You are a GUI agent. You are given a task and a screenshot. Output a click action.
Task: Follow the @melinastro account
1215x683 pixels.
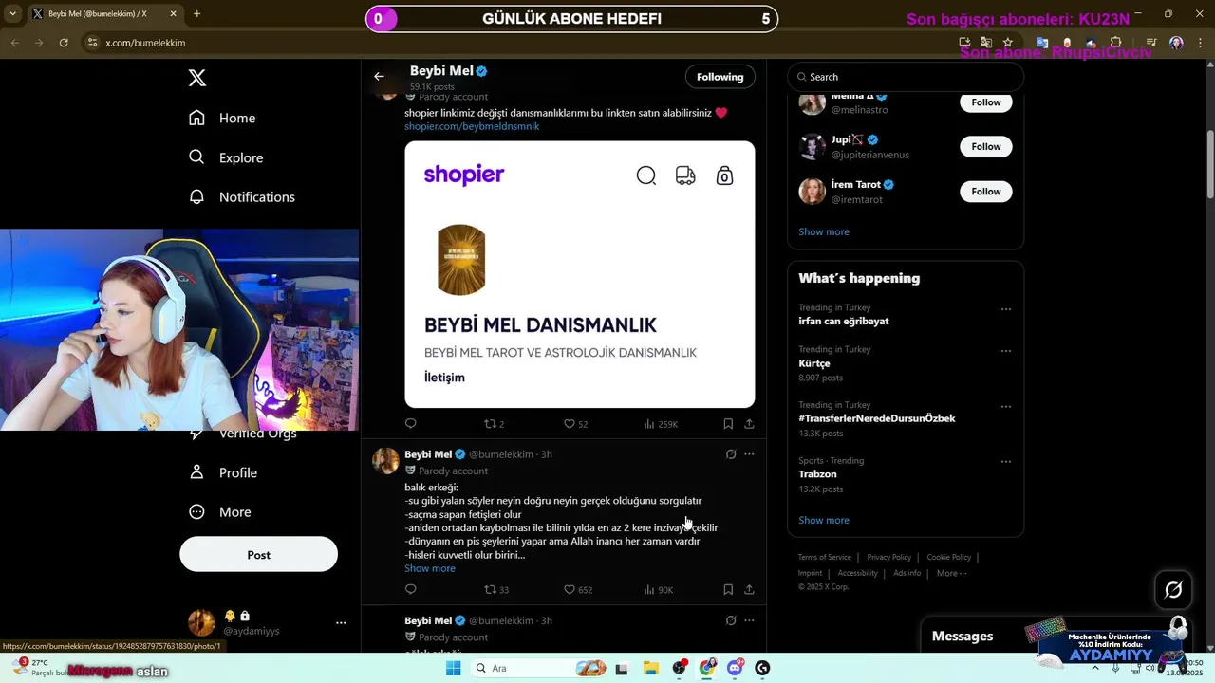coord(985,102)
